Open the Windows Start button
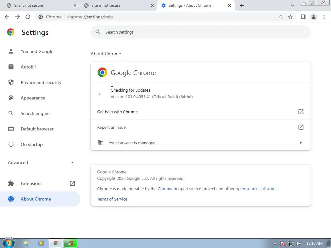This screenshot has height=248, width=331. pos(9,243)
